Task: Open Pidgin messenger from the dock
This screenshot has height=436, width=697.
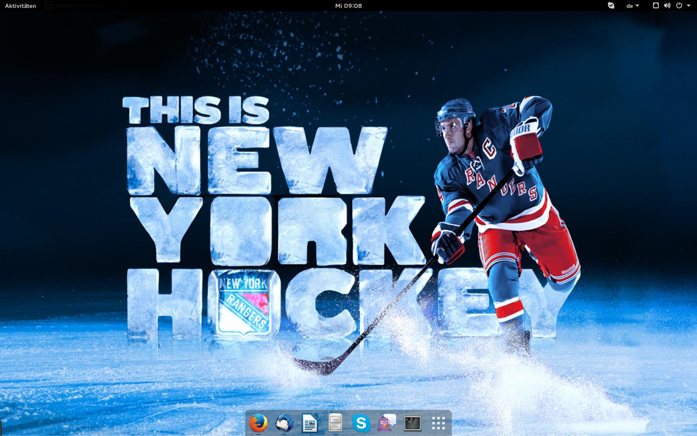Action: pyautogui.click(x=387, y=423)
